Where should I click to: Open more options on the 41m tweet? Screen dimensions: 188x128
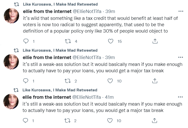(180, 97)
